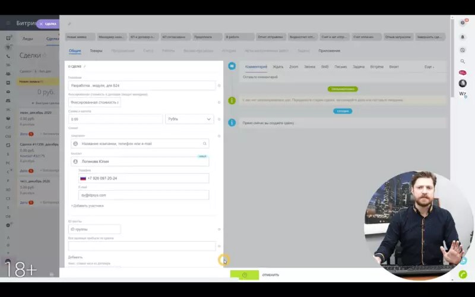475x297 pixels.
Task: Click the contact E-mail input field
Action: [144, 195]
